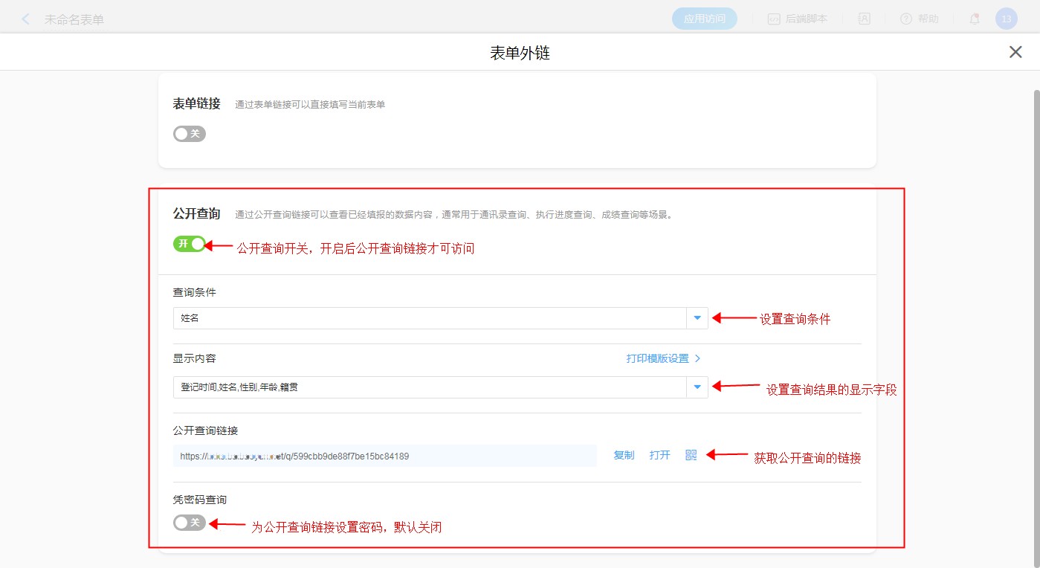Show the QR code for public query link

691,455
